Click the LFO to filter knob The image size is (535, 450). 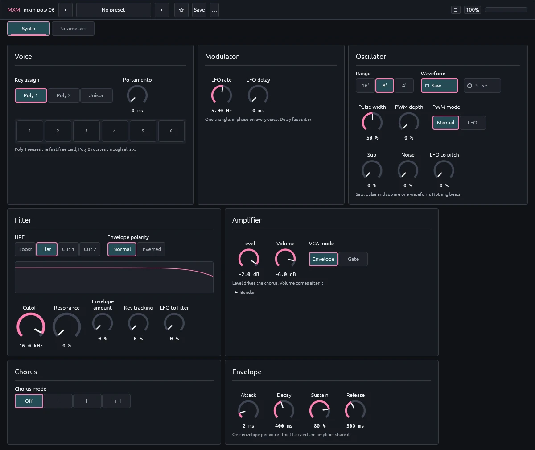(174, 323)
